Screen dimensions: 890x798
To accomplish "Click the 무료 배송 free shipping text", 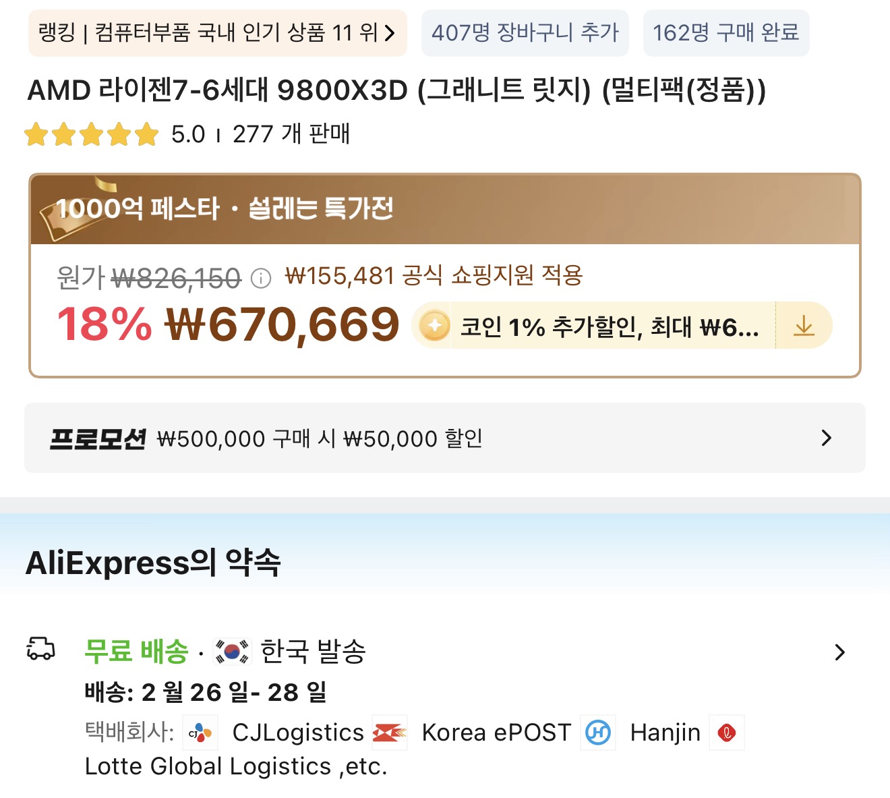I will tap(136, 652).
